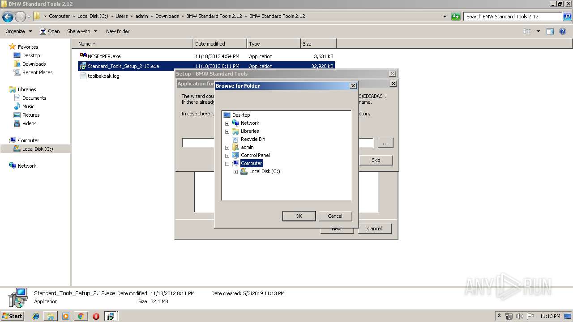
Task: Confirm folder with OK button
Action: click(299, 216)
